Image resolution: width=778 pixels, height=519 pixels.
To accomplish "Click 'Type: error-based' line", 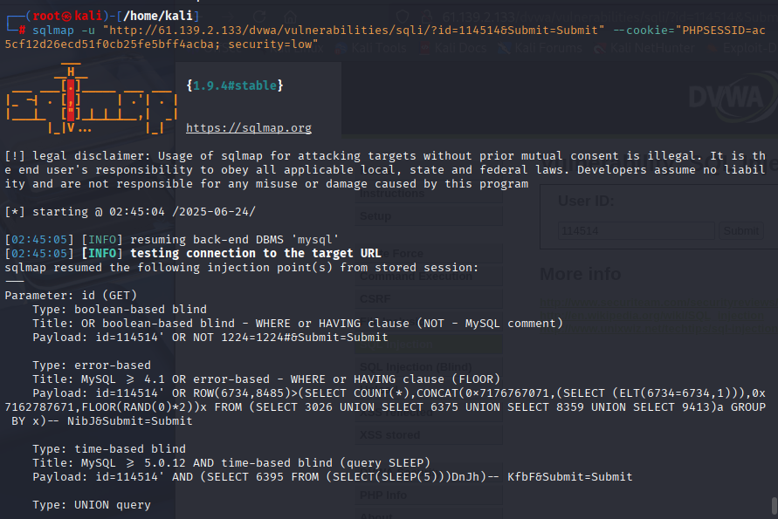I will point(92,365).
